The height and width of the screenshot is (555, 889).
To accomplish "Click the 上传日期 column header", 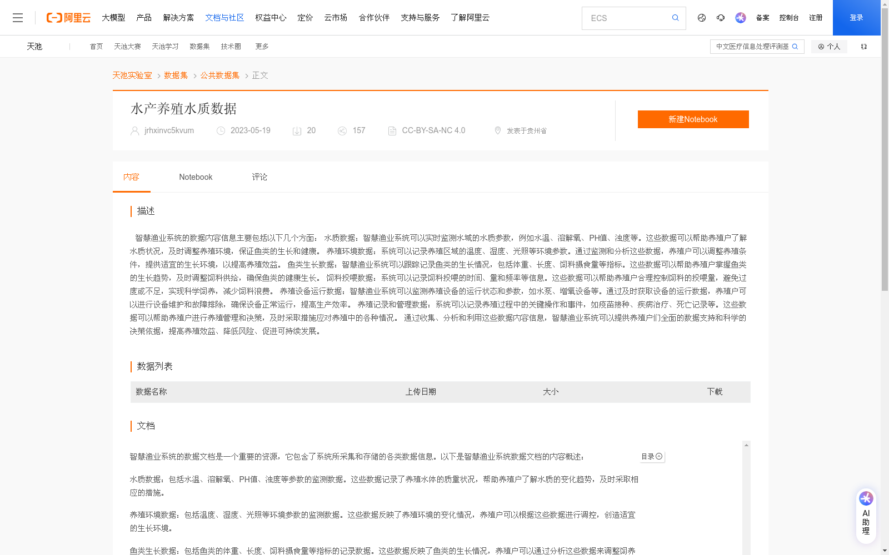I will coord(421,392).
